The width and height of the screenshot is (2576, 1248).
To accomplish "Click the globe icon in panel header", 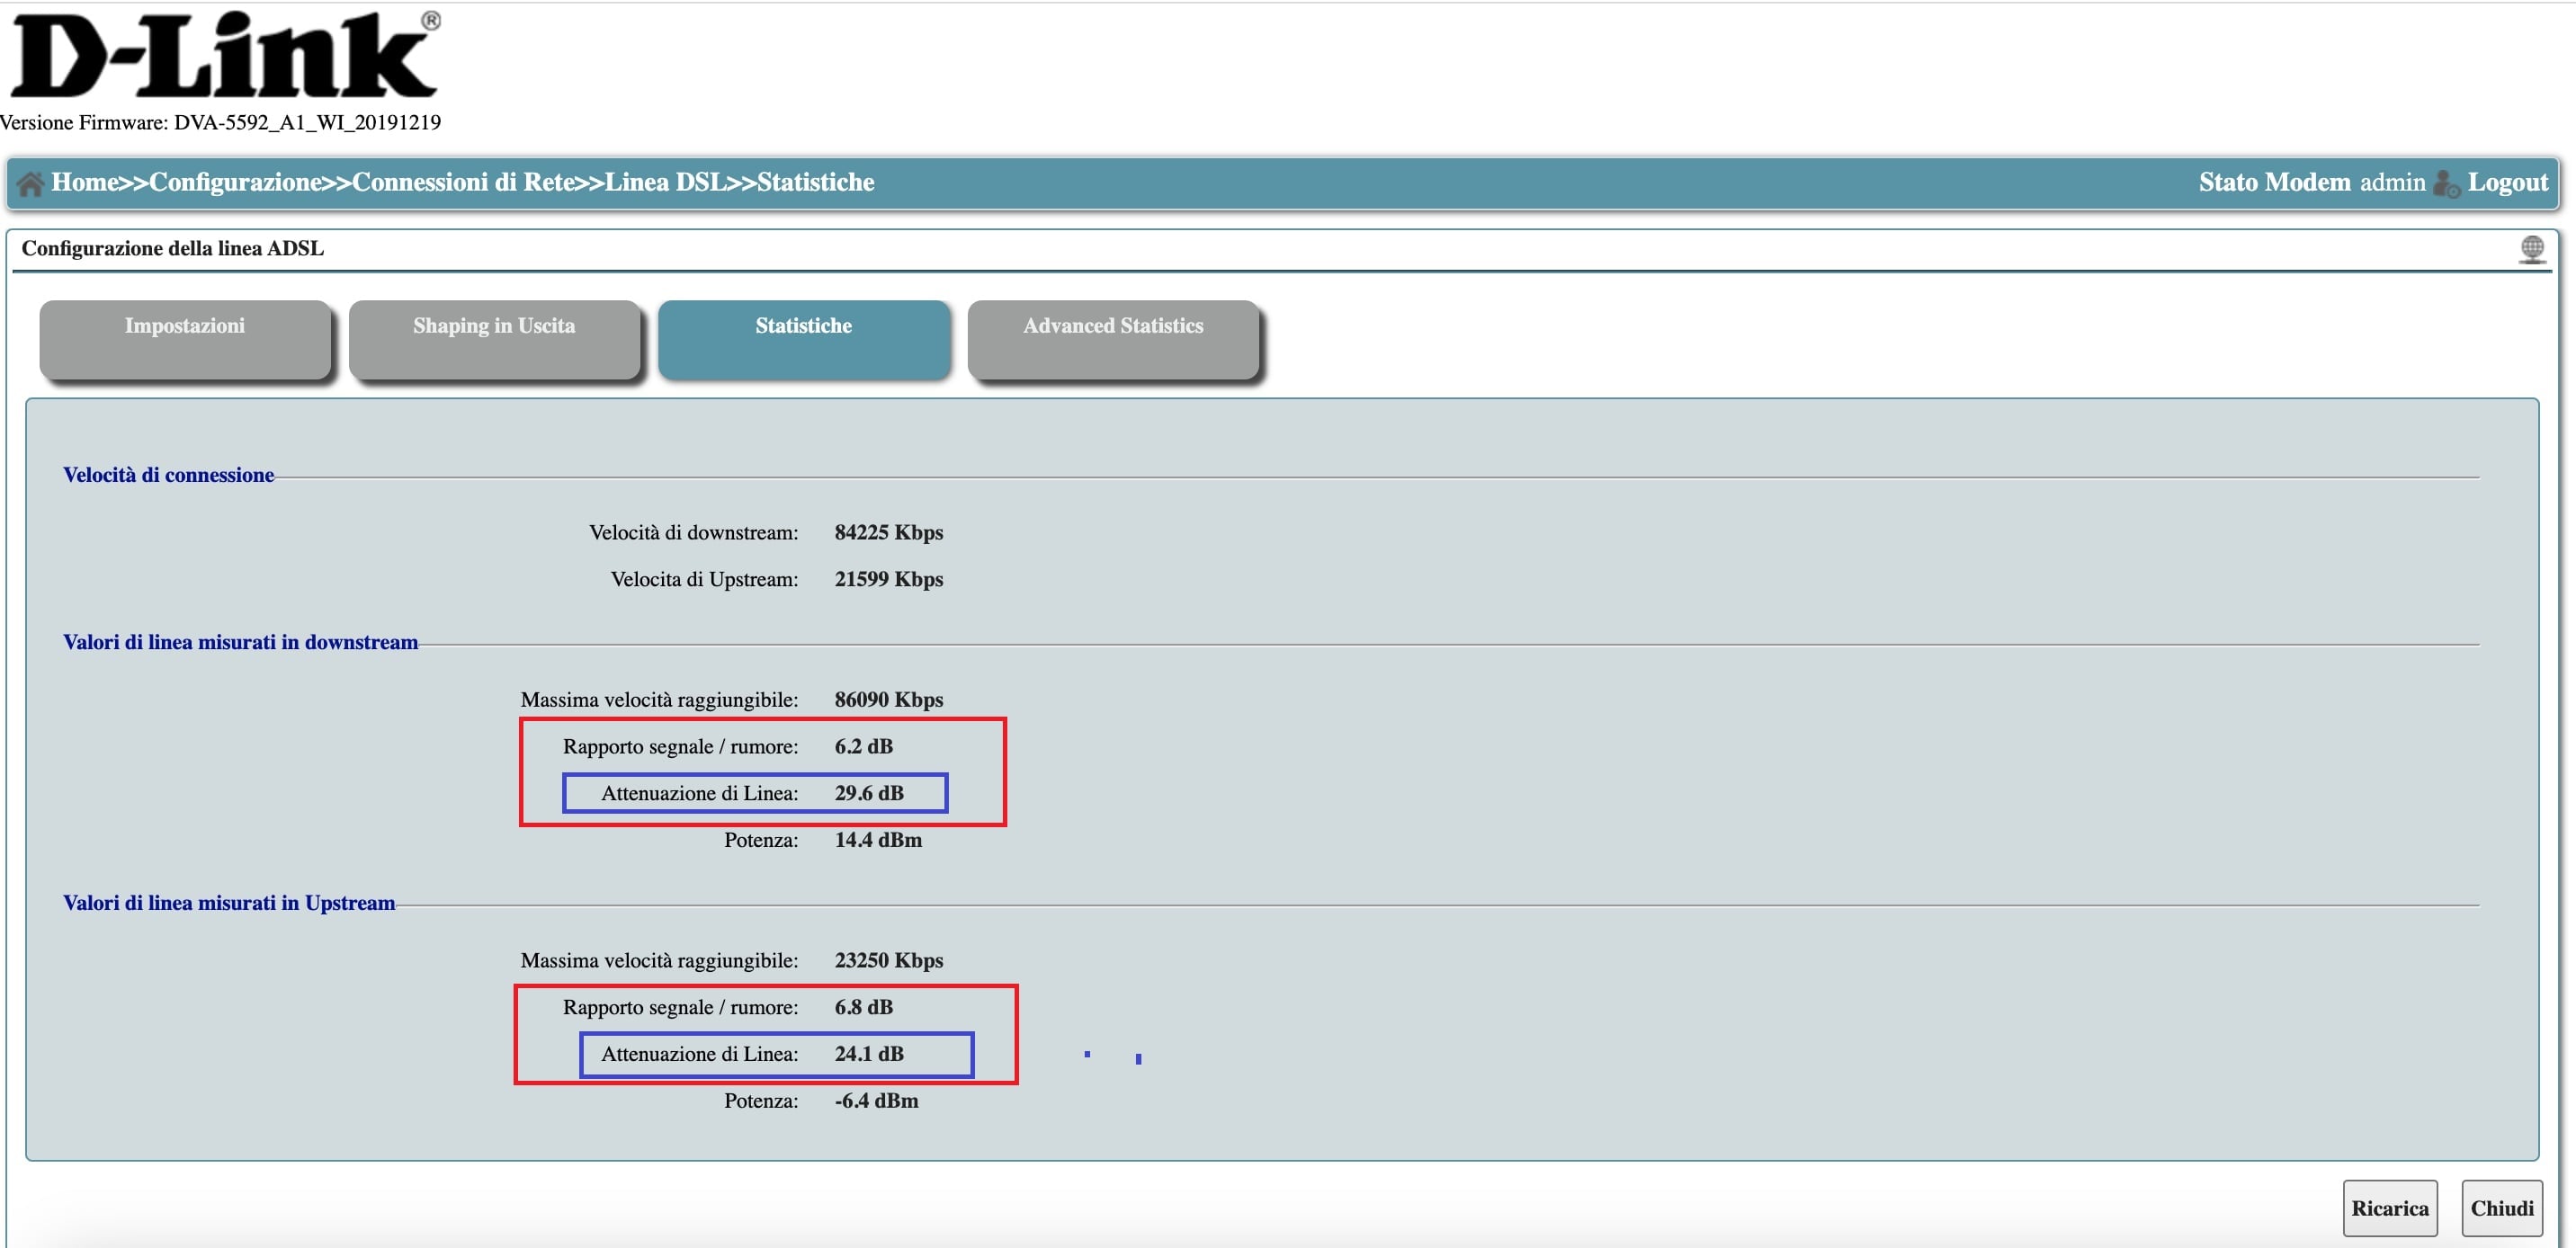I will click(2531, 248).
